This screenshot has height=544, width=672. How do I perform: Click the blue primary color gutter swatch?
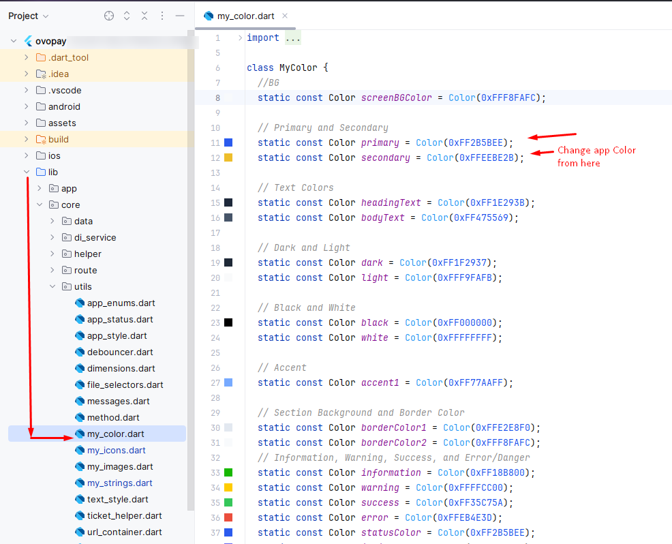tap(228, 142)
